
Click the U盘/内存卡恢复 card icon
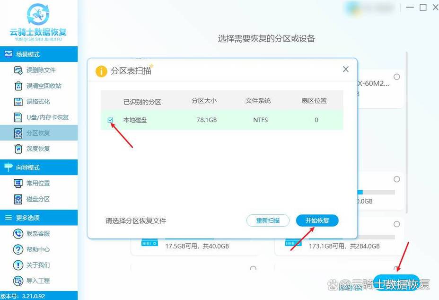(x=18, y=117)
